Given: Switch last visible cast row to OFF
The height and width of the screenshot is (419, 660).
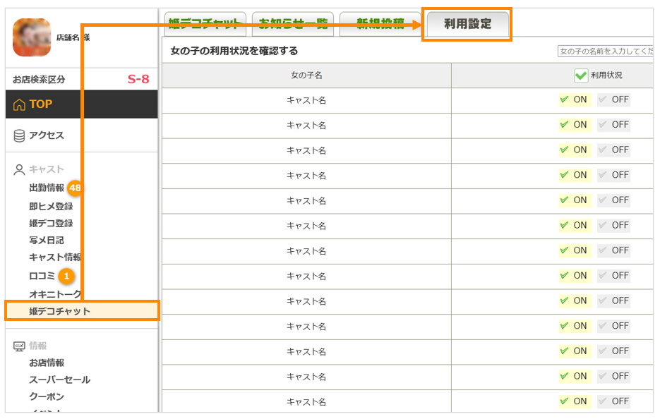Looking at the screenshot, I should click(613, 401).
